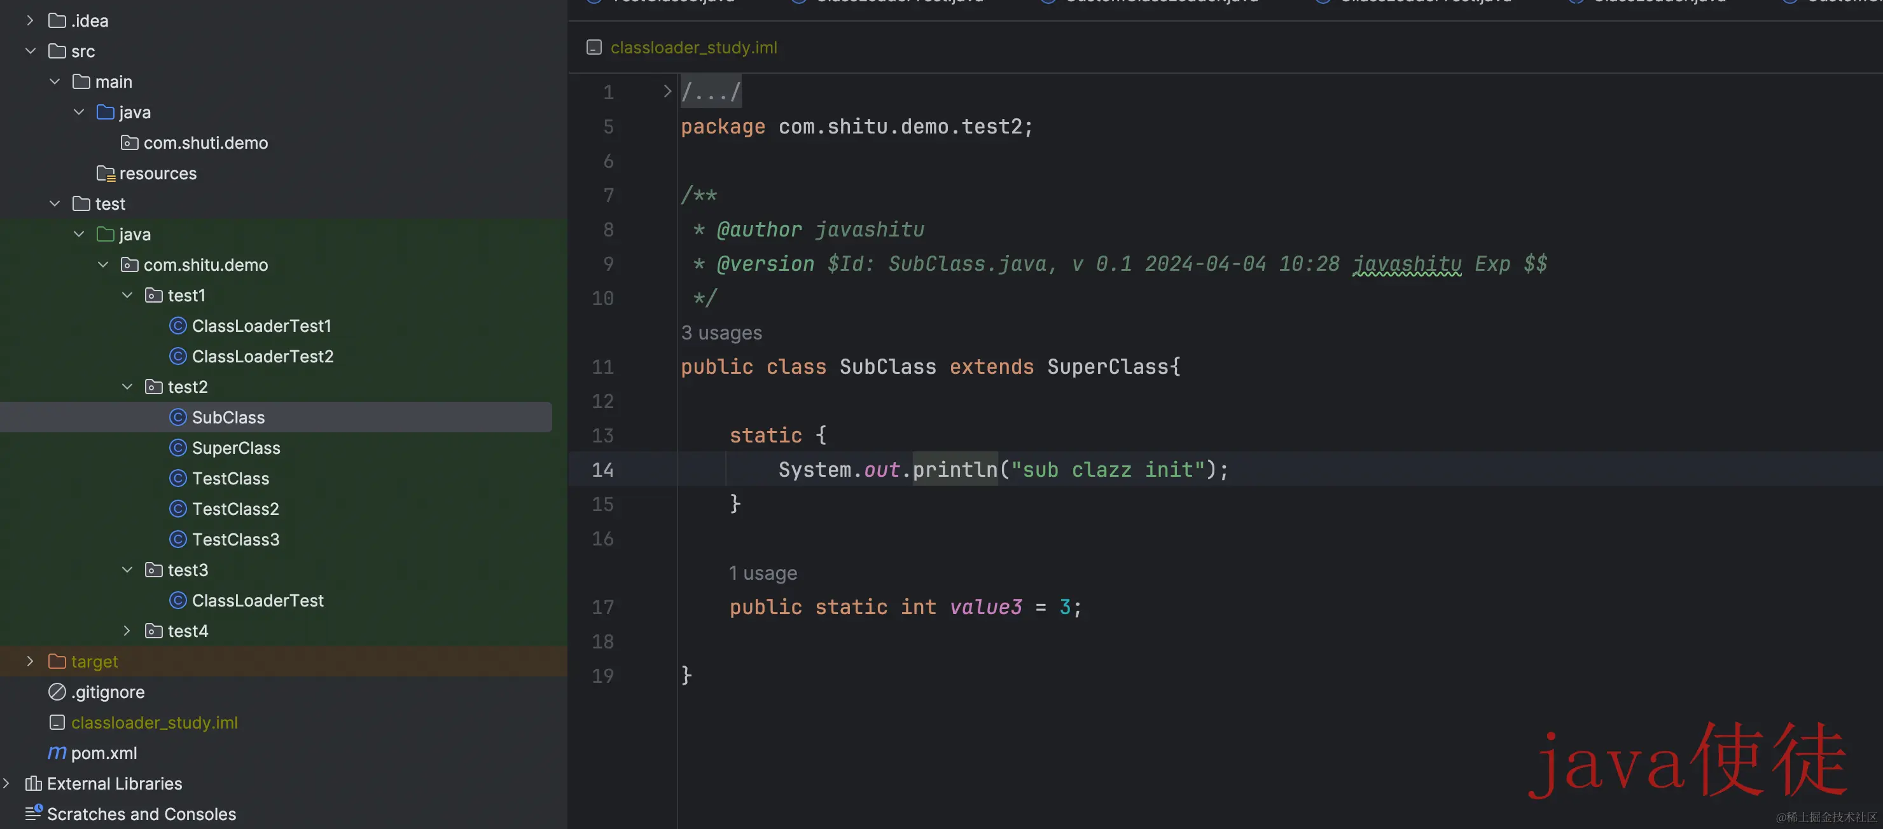Collapse the main folder chevron
Viewport: 1883px width, 829px height.
tap(54, 82)
